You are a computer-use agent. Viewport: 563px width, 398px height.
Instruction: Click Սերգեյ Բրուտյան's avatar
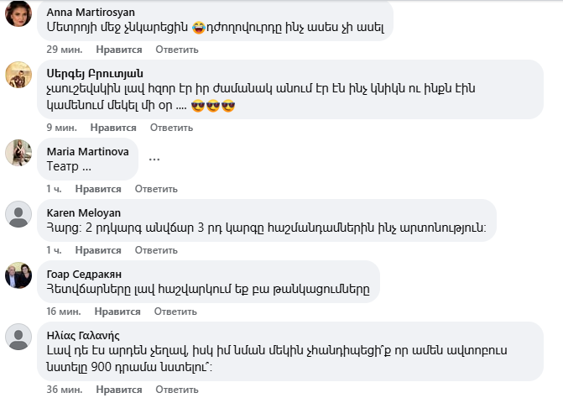18,76
